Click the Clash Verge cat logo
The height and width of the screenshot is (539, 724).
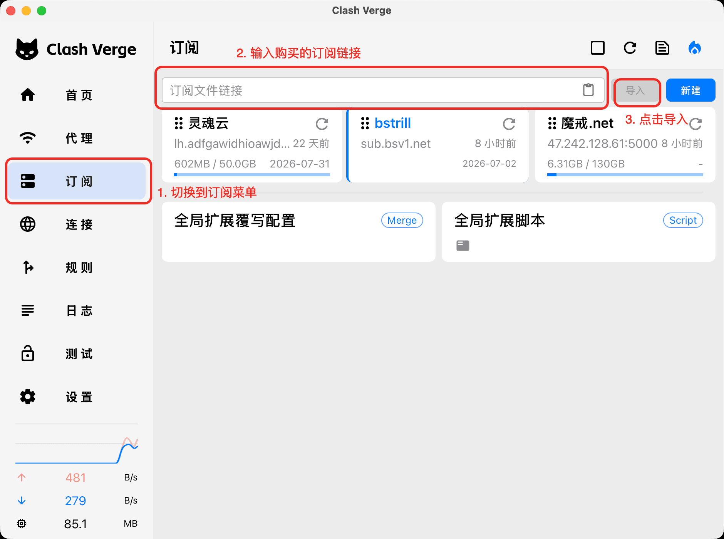coord(27,49)
